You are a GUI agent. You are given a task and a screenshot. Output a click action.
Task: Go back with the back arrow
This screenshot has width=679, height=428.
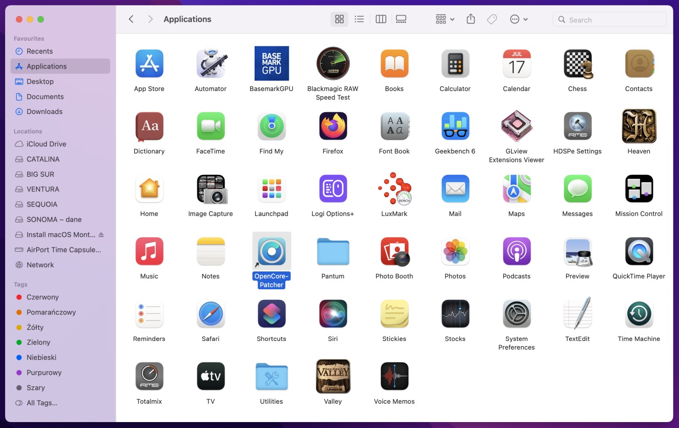click(x=131, y=19)
